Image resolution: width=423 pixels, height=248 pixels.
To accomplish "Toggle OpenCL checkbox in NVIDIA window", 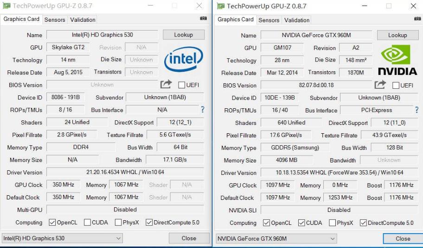I will click(x=266, y=223).
